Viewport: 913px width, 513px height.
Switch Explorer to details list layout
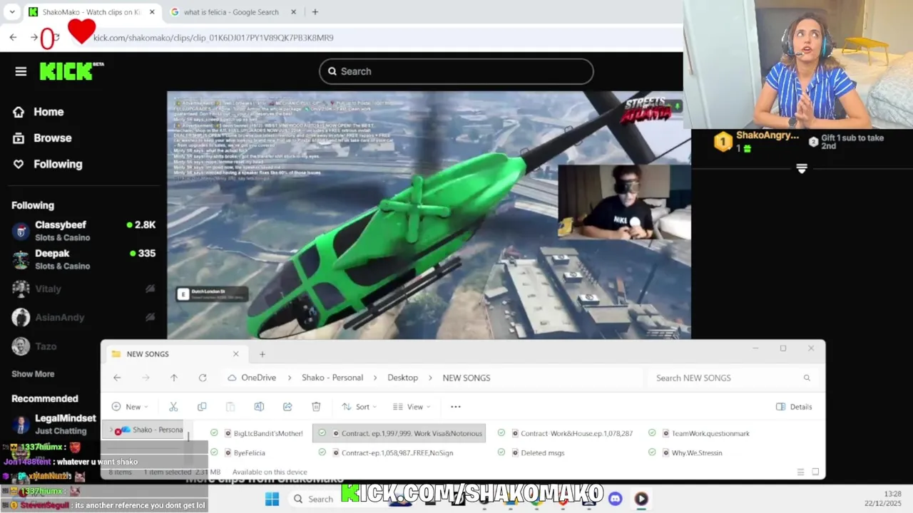800,472
